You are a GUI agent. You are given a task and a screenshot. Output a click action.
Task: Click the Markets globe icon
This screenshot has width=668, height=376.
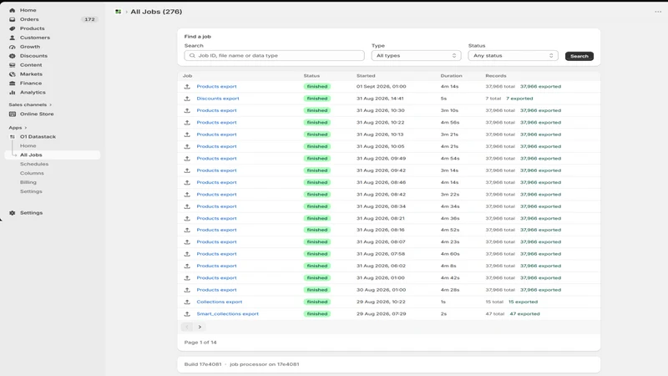pos(12,74)
